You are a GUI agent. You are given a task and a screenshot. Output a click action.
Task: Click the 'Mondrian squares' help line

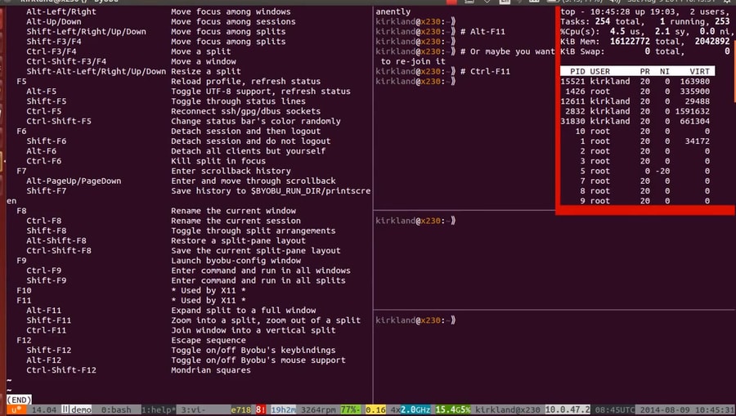(211, 370)
